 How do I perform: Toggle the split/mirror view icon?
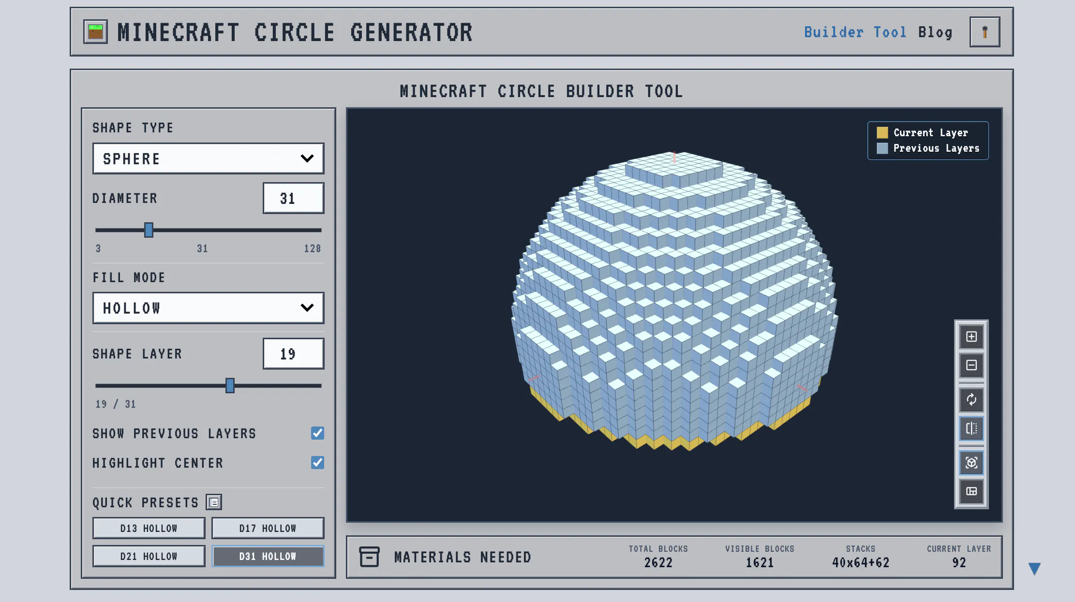[x=971, y=429]
